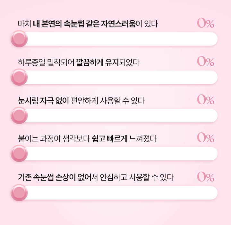Click the slider knob for 기존 속눈썹 손상 statement
The image size is (231, 225).
[19, 192]
